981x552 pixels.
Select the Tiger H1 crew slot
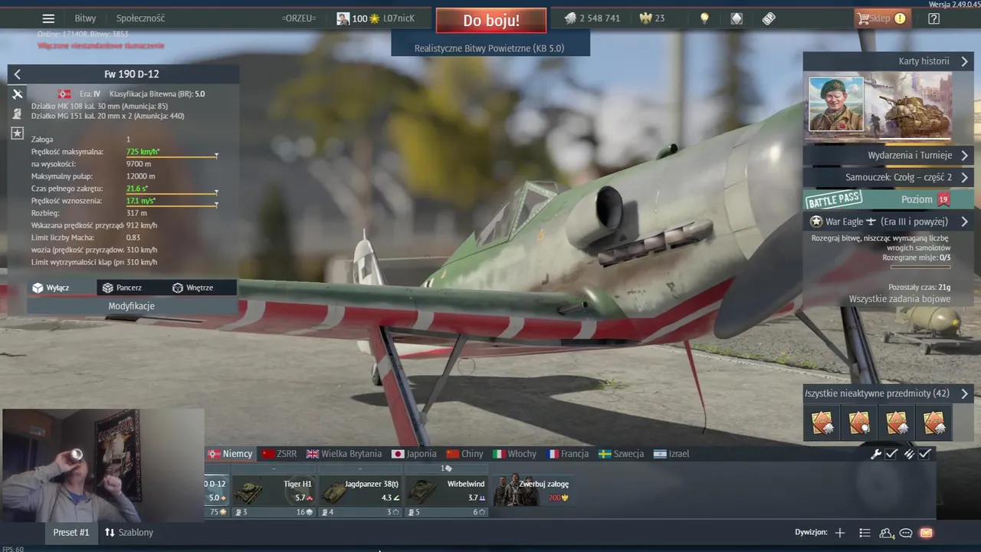click(274, 491)
